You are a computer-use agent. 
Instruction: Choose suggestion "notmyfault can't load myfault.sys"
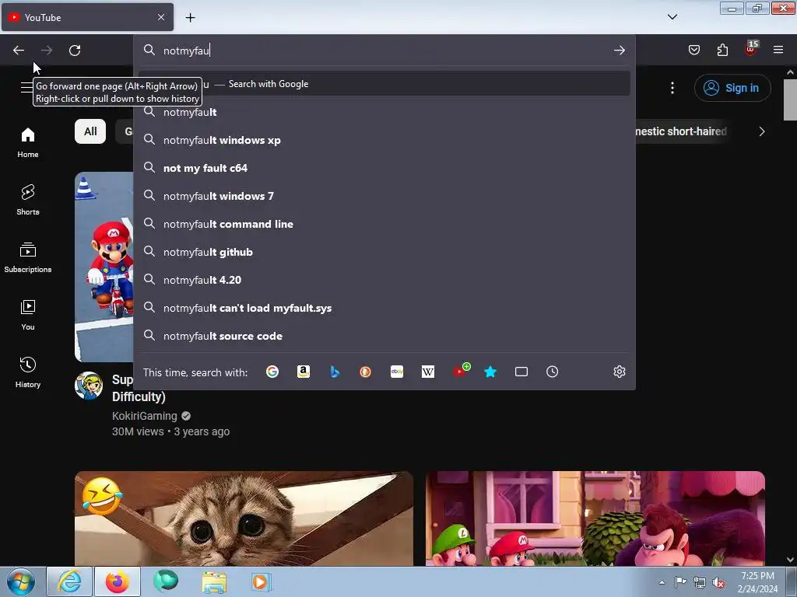(384, 308)
